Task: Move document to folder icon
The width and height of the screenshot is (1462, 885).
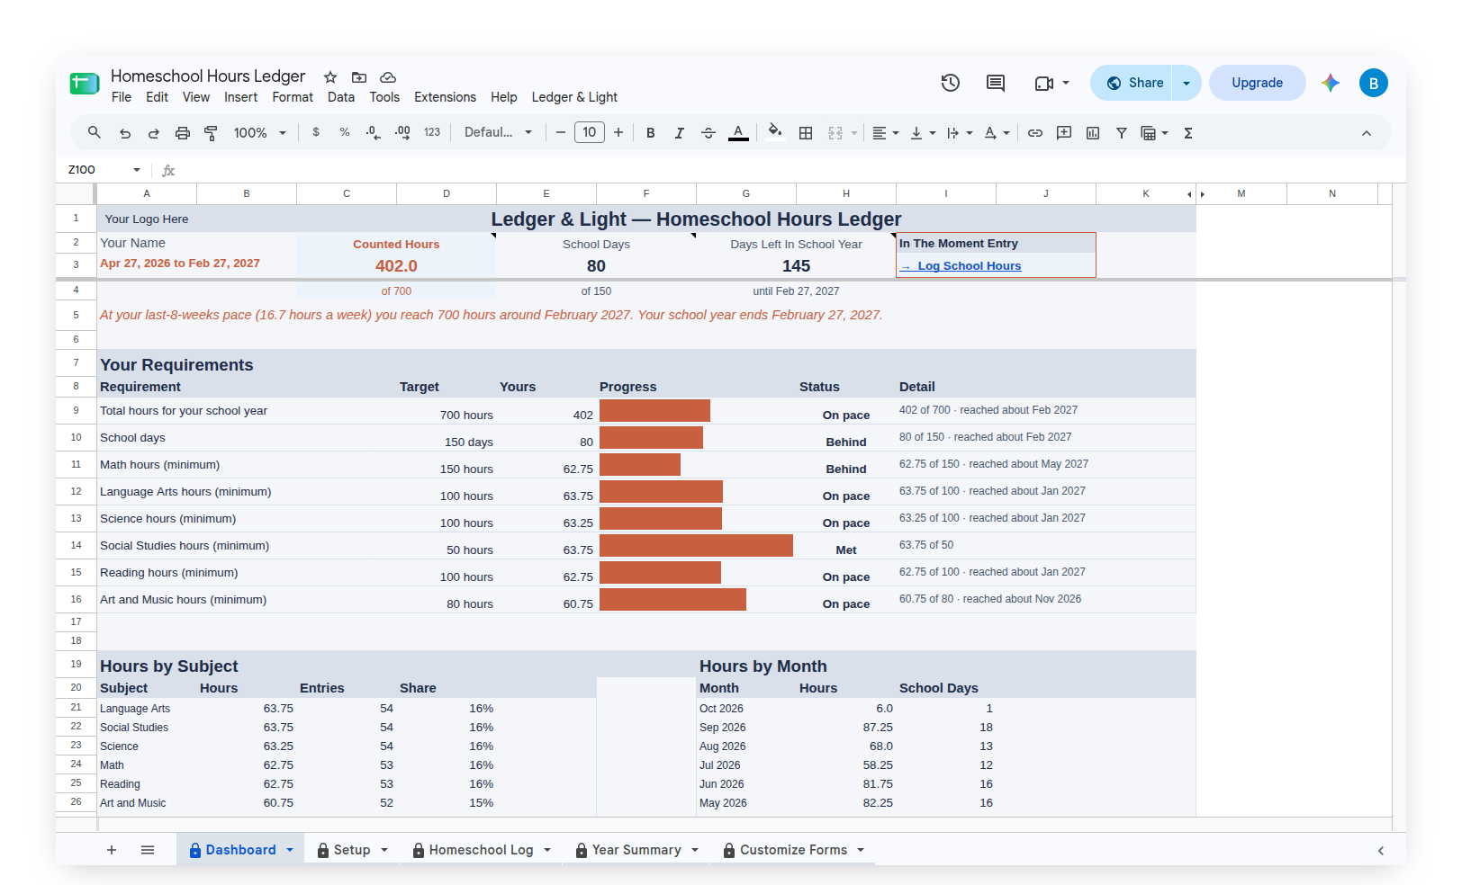Action: (x=359, y=77)
